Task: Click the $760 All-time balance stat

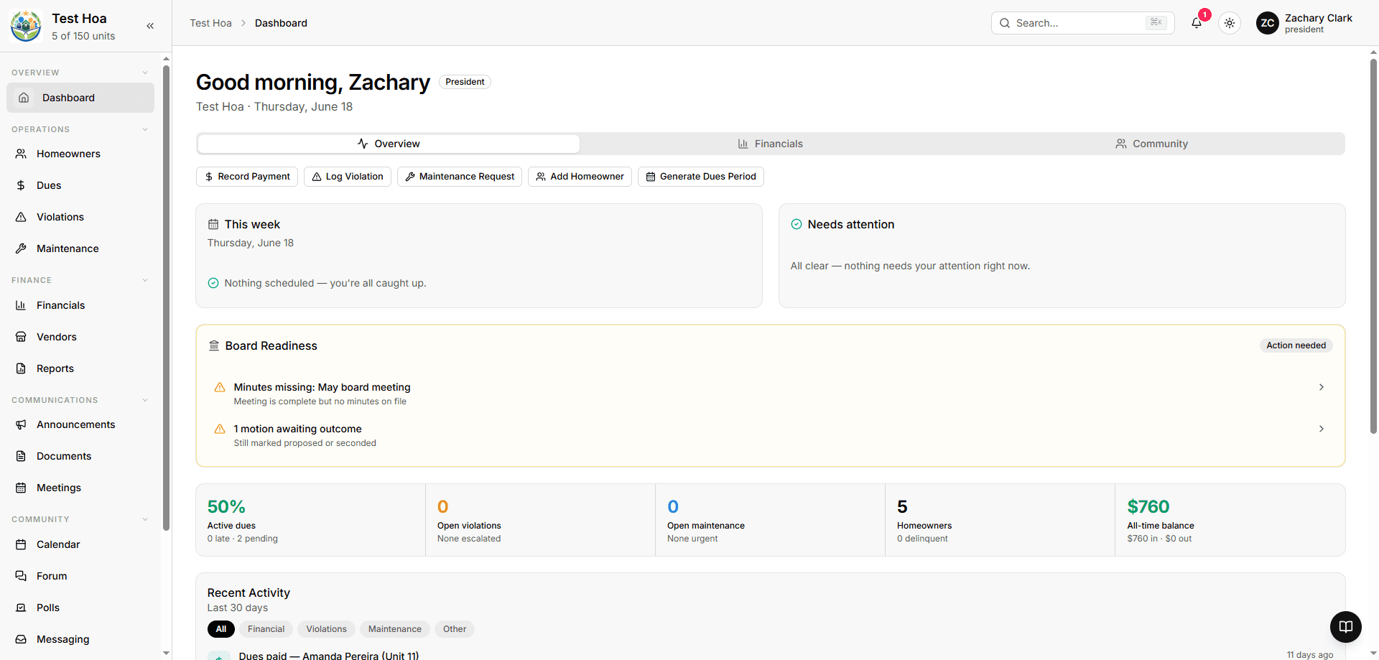Action: [x=1230, y=520]
